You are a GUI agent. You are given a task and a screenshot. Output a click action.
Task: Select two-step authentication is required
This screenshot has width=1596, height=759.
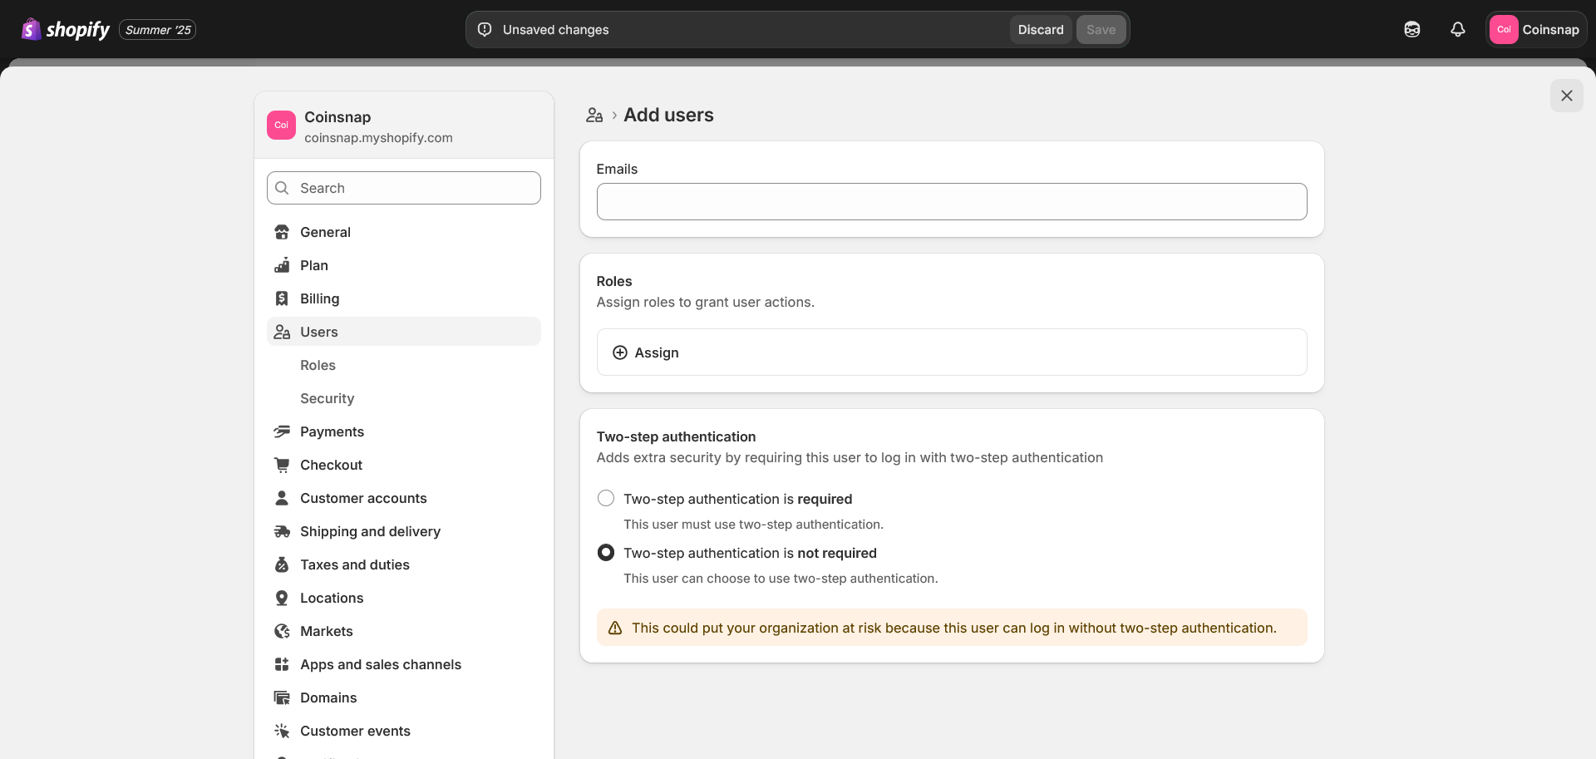tap(606, 499)
